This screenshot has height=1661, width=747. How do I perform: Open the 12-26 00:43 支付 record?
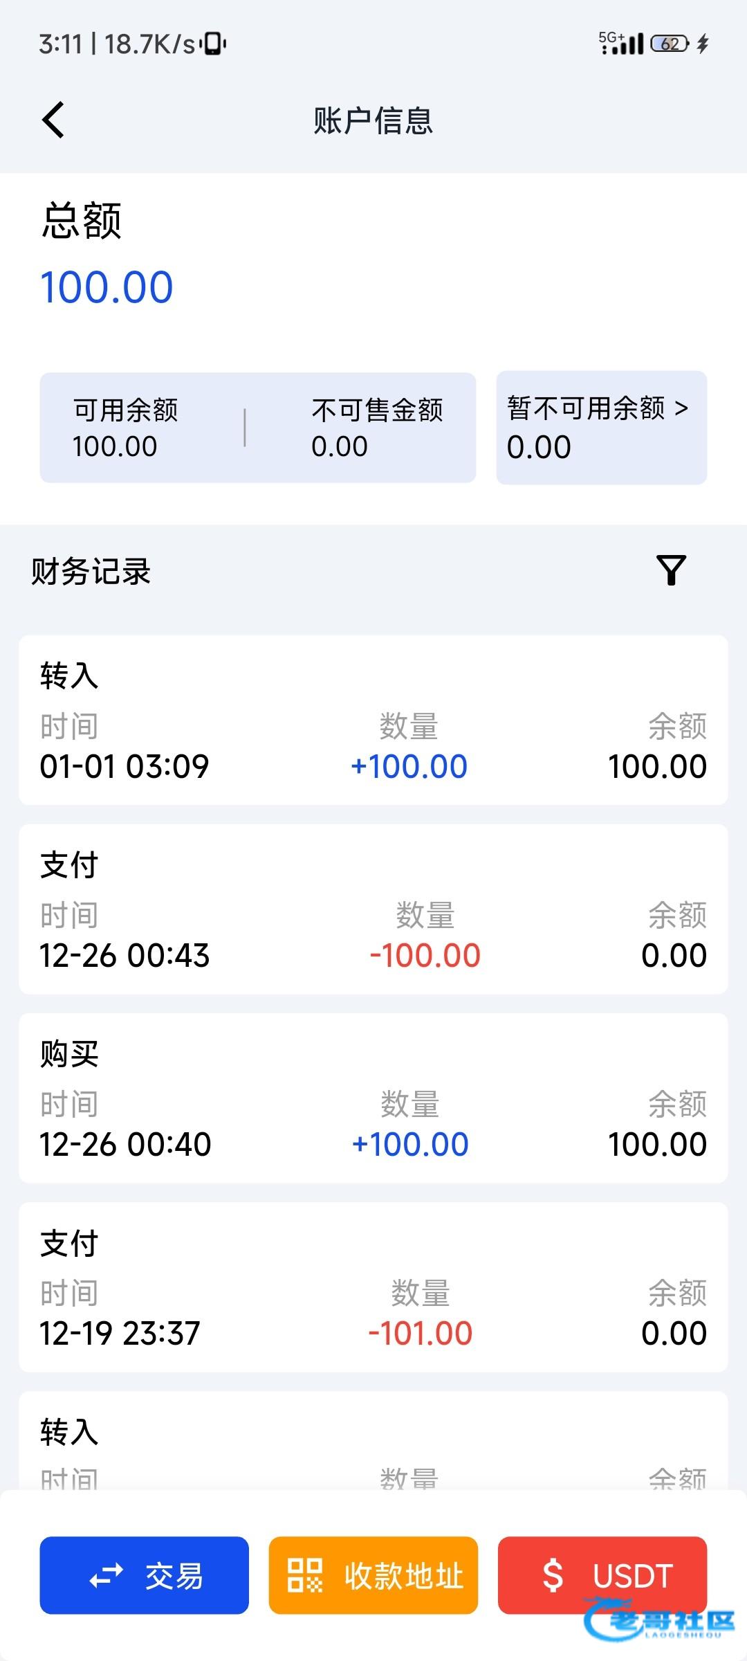tap(373, 909)
